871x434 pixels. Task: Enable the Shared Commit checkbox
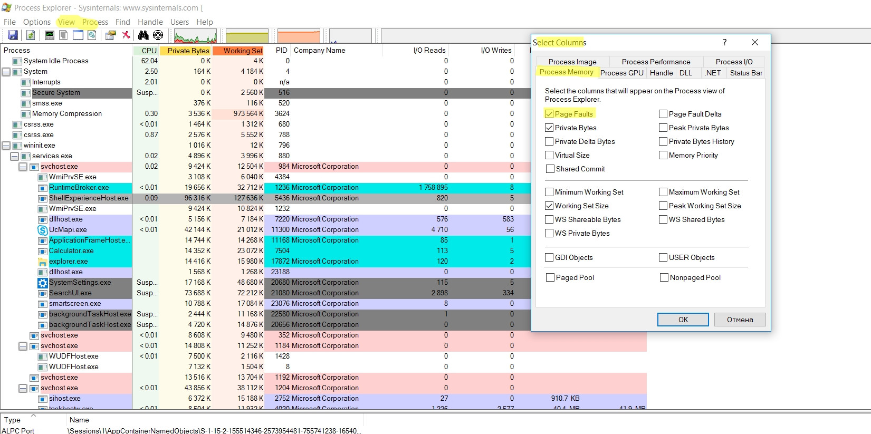click(550, 169)
